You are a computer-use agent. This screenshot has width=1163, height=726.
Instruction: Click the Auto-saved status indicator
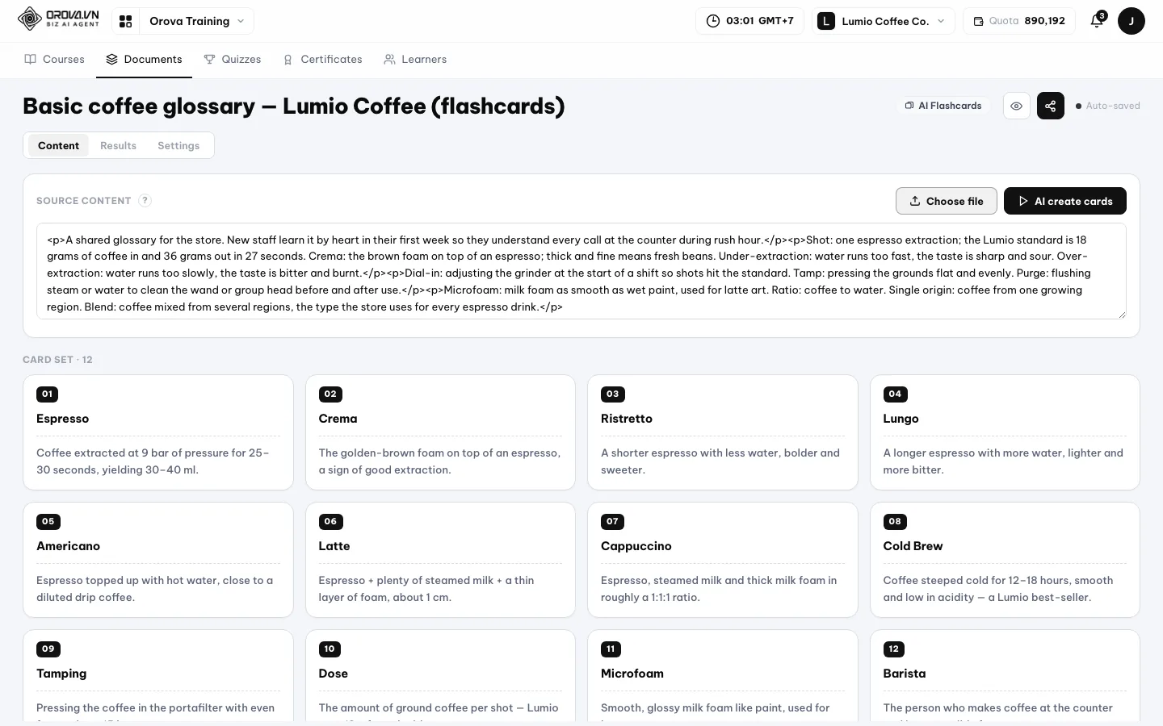[x=1107, y=106]
